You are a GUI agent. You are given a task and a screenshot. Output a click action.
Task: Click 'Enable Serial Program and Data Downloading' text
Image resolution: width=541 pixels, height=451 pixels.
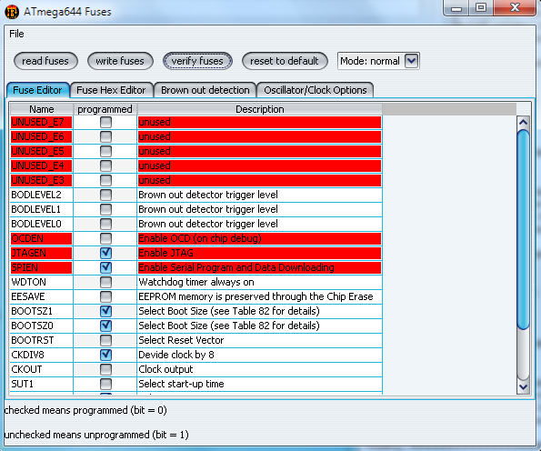[x=236, y=267]
